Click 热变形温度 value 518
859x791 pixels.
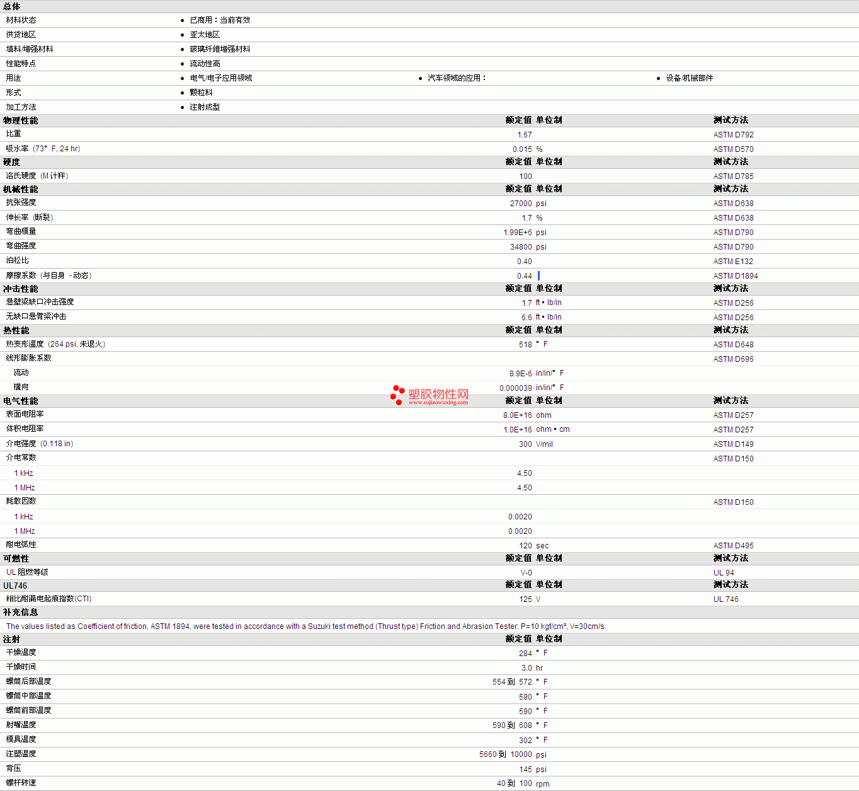point(525,345)
